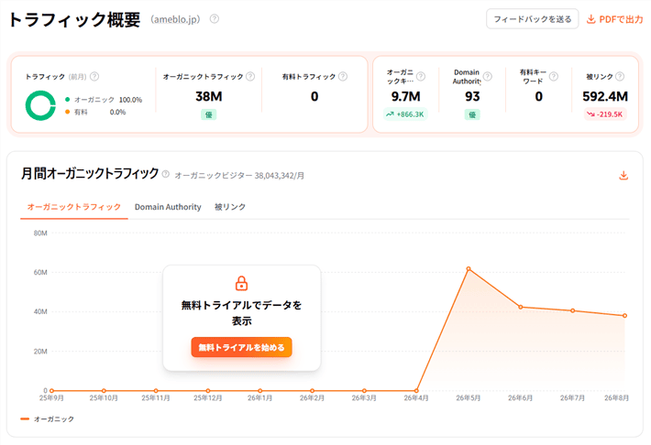Viewport: 651px width, 445px height.
Task: Click 優 badge under 38M
Action: coord(209,114)
